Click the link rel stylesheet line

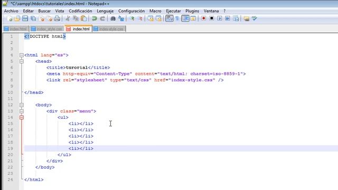click(x=135, y=80)
